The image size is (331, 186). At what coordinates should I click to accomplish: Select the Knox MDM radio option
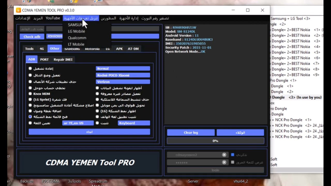[x=30, y=94]
